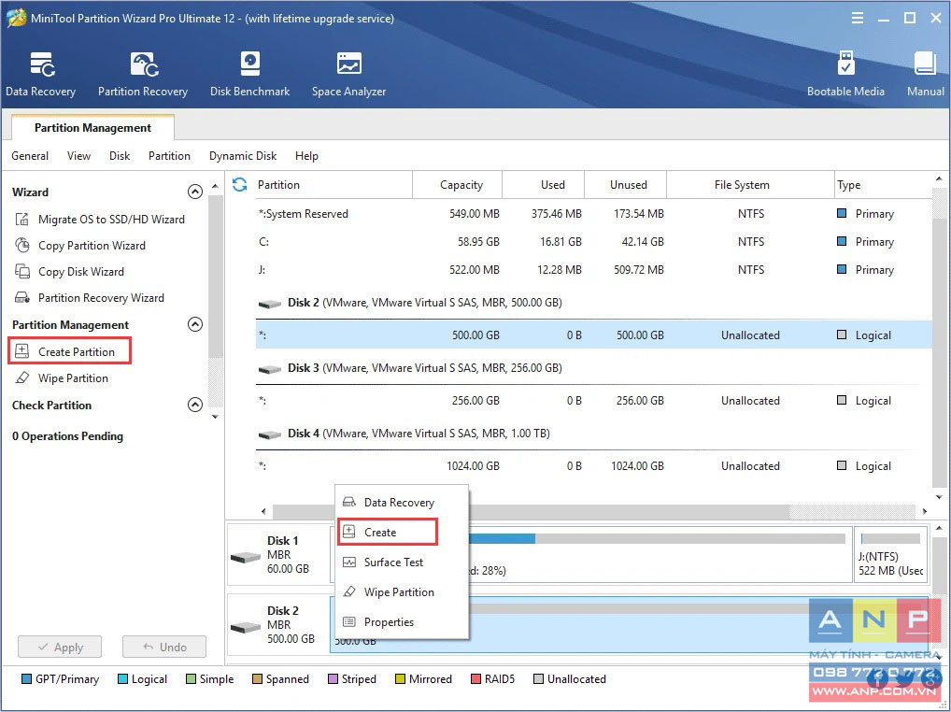This screenshot has width=951, height=712.
Task: Open the Dynamic Disk menu
Action: [x=243, y=156]
